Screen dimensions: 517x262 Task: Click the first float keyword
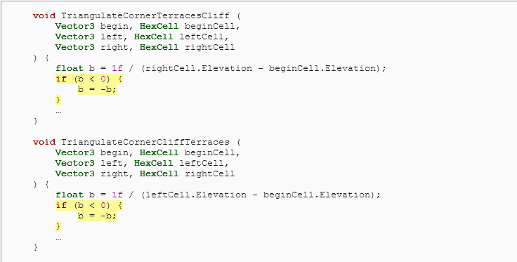[70, 68]
